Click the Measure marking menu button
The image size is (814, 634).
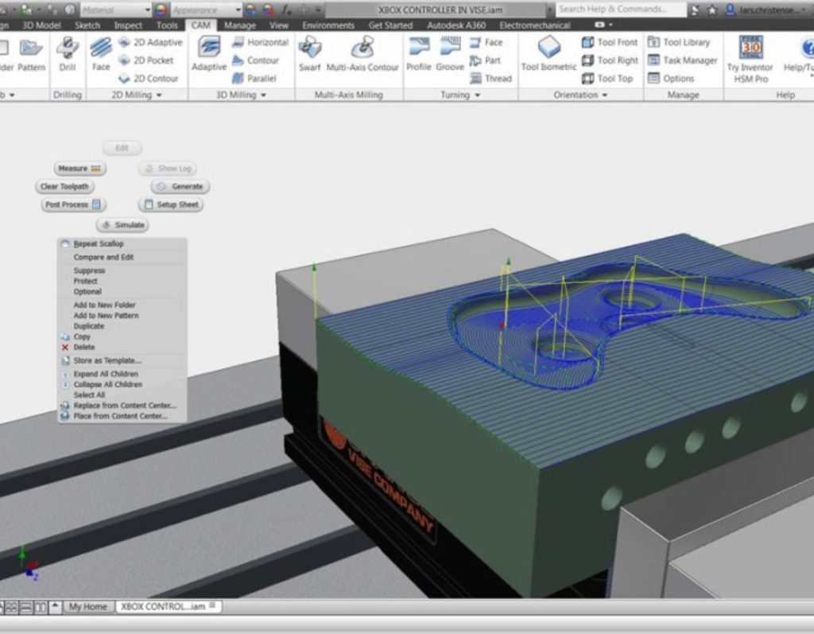[79, 169]
